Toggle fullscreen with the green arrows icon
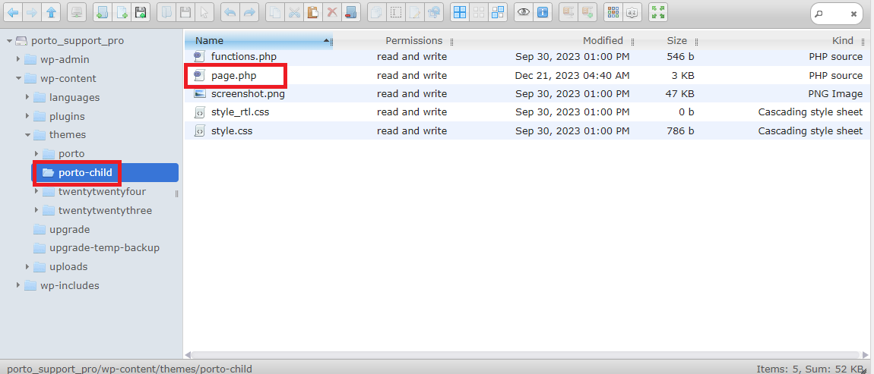The width and height of the screenshot is (874, 374). [657, 12]
